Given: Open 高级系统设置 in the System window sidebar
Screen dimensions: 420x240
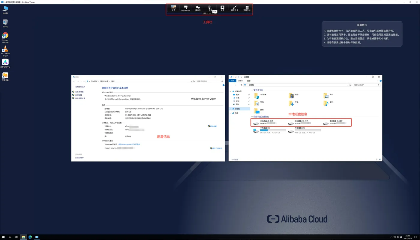Looking at the screenshot, I should (80, 98).
